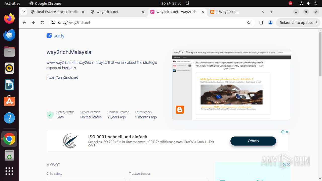Screen dimensions: 322x181
Task: Launch LibreOffice Writer from the dock
Action: point(9,85)
